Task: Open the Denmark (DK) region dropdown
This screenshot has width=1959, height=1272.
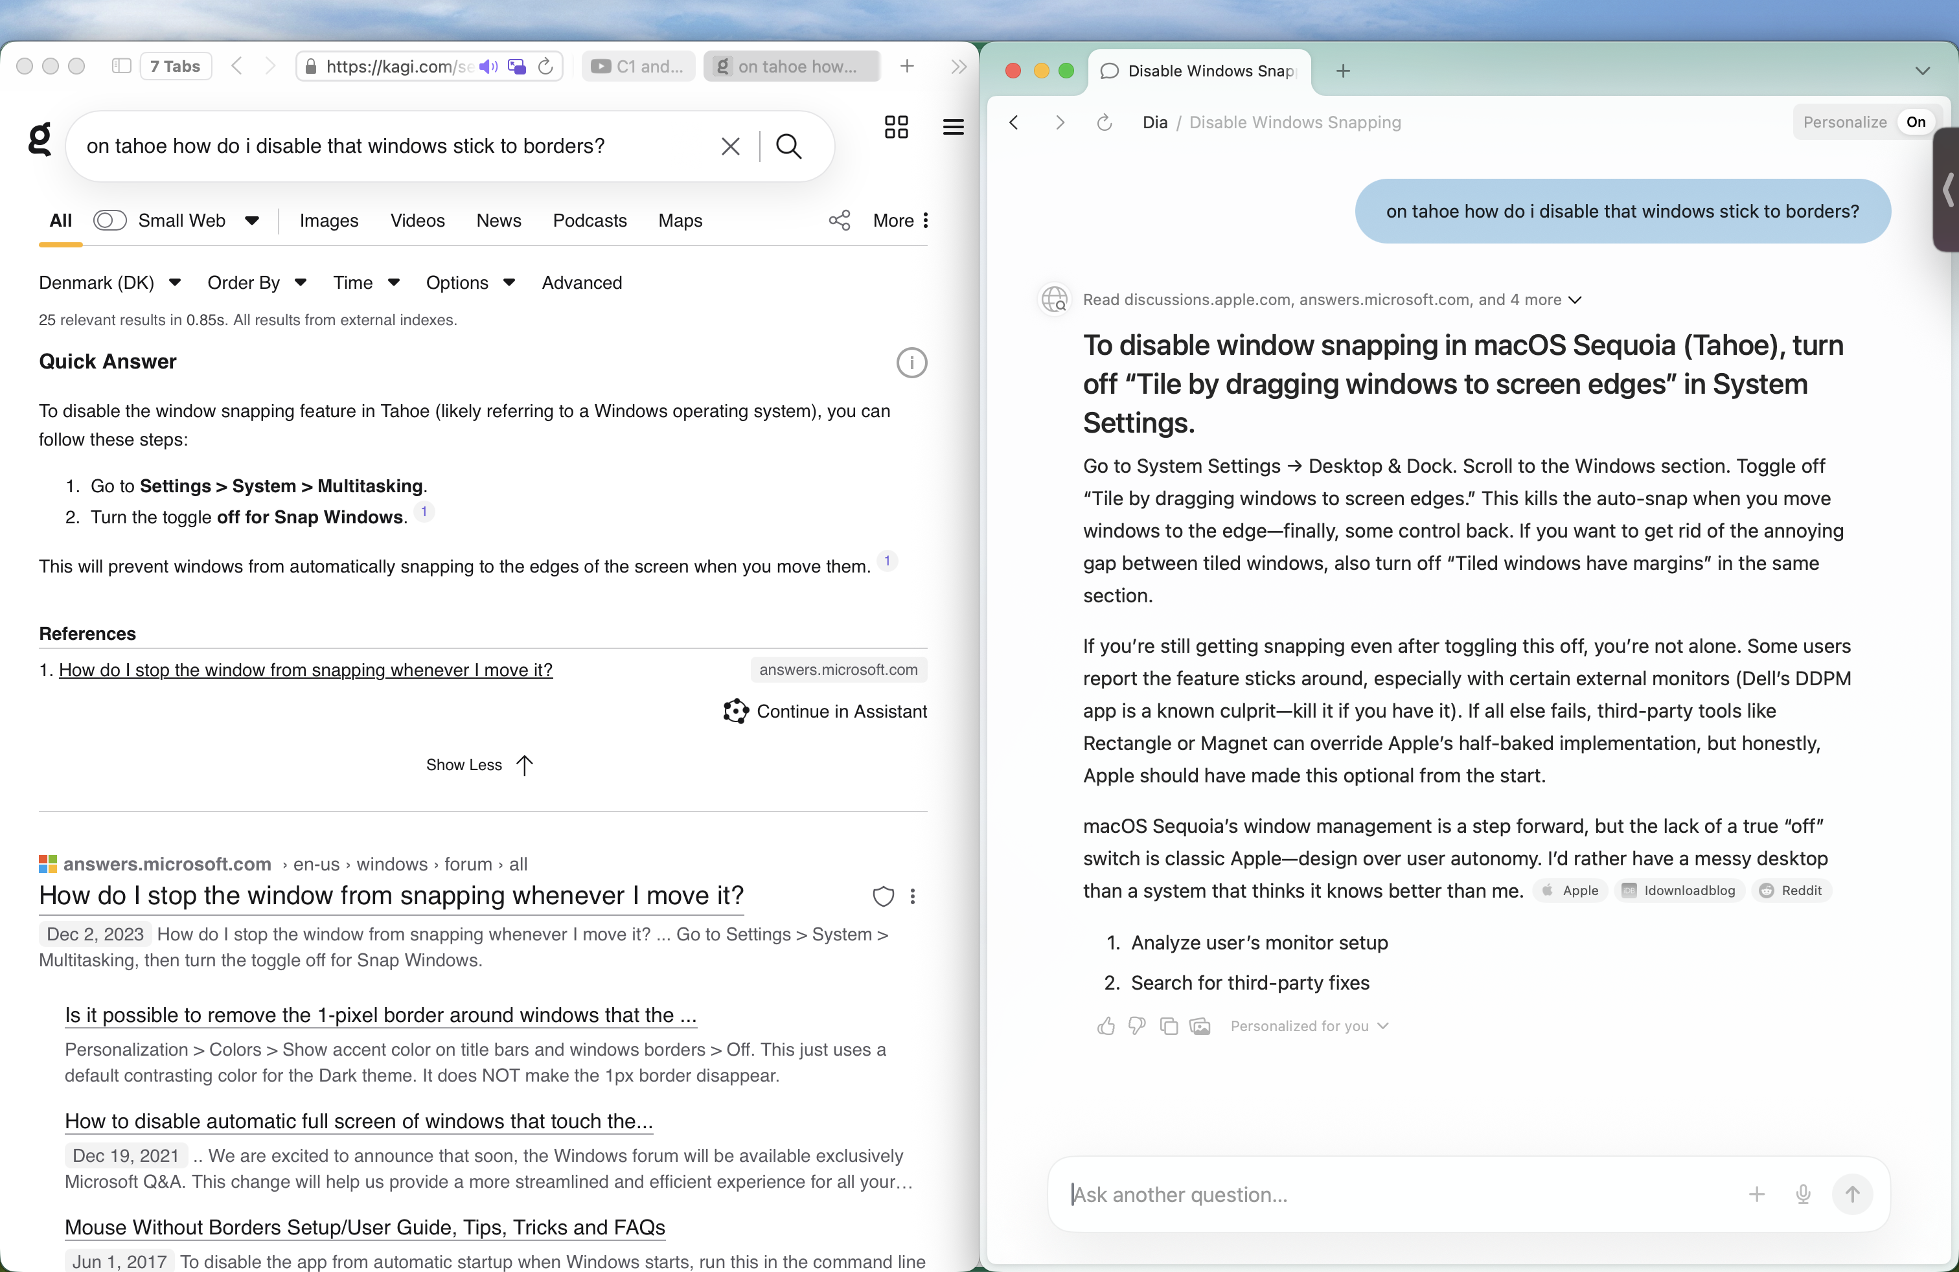Action: (x=110, y=283)
